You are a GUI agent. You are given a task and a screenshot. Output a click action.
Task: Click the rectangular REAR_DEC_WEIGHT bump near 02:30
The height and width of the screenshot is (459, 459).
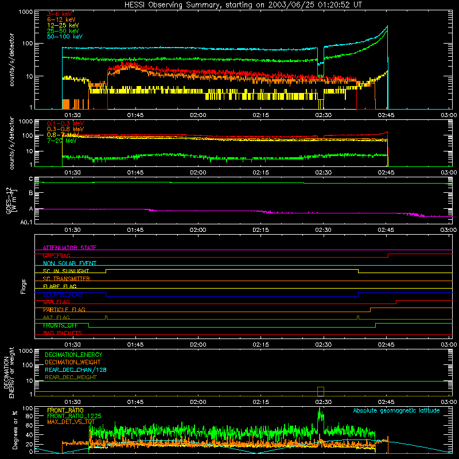point(321,391)
